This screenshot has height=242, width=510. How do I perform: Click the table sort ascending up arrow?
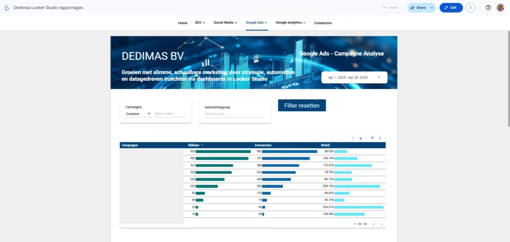[x=353, y=138]
